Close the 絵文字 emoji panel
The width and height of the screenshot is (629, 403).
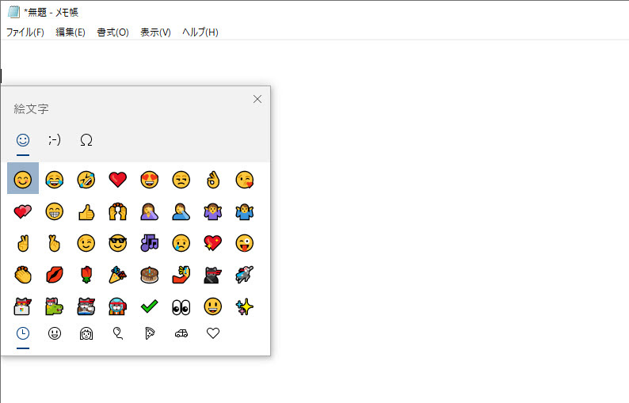pos(257,99)
